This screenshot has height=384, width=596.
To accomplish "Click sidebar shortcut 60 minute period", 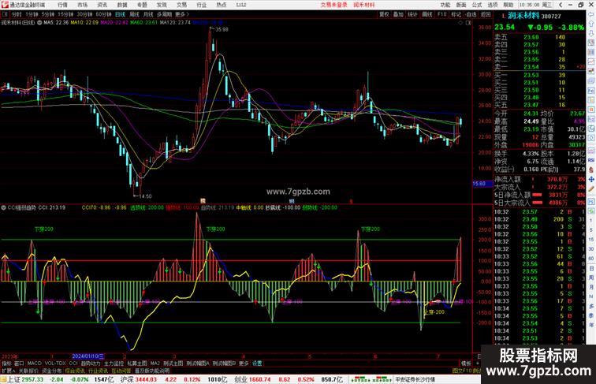I will coord(591,259).
